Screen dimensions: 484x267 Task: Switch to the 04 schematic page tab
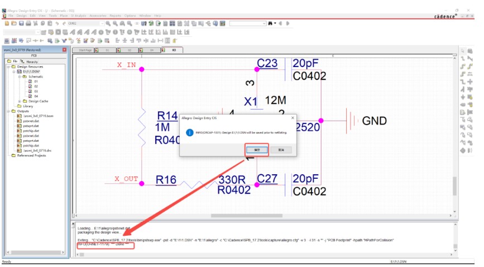[150, 50]
